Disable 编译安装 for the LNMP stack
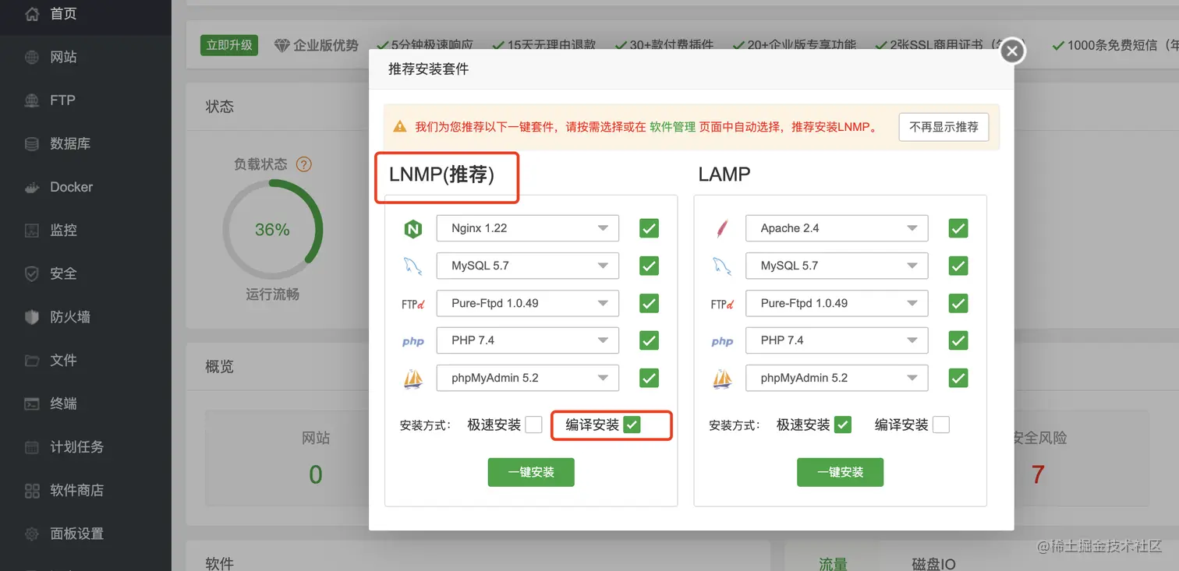1179x571 pixels. click(x=632, y=425)
